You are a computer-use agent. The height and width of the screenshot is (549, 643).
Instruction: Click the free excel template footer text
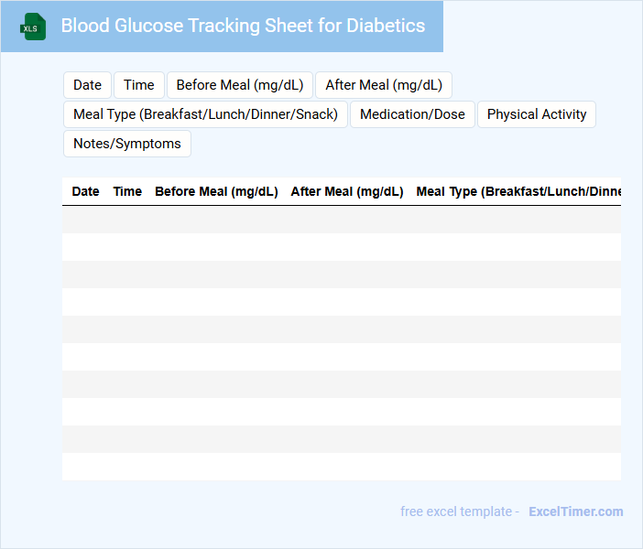(x=459, y=511)
